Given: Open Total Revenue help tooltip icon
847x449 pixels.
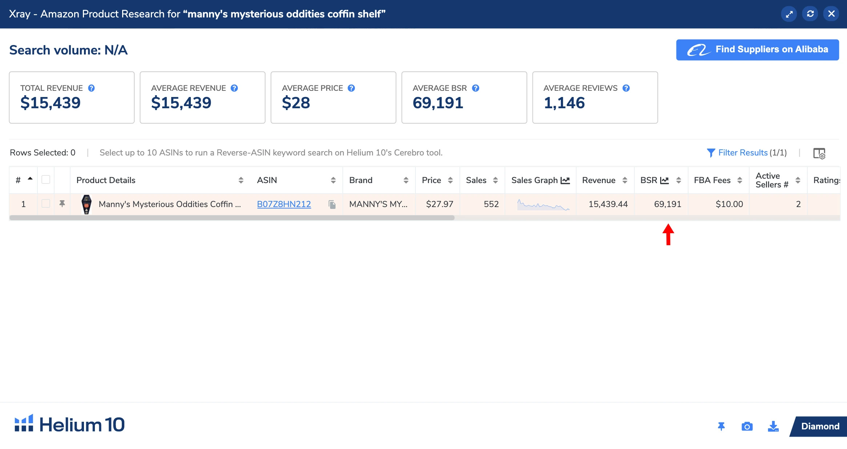Looking at the screenshot, I should click(x=92, y=88).
